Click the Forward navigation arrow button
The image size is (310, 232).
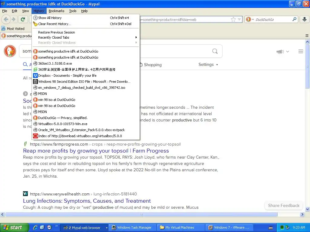(13, 19)
